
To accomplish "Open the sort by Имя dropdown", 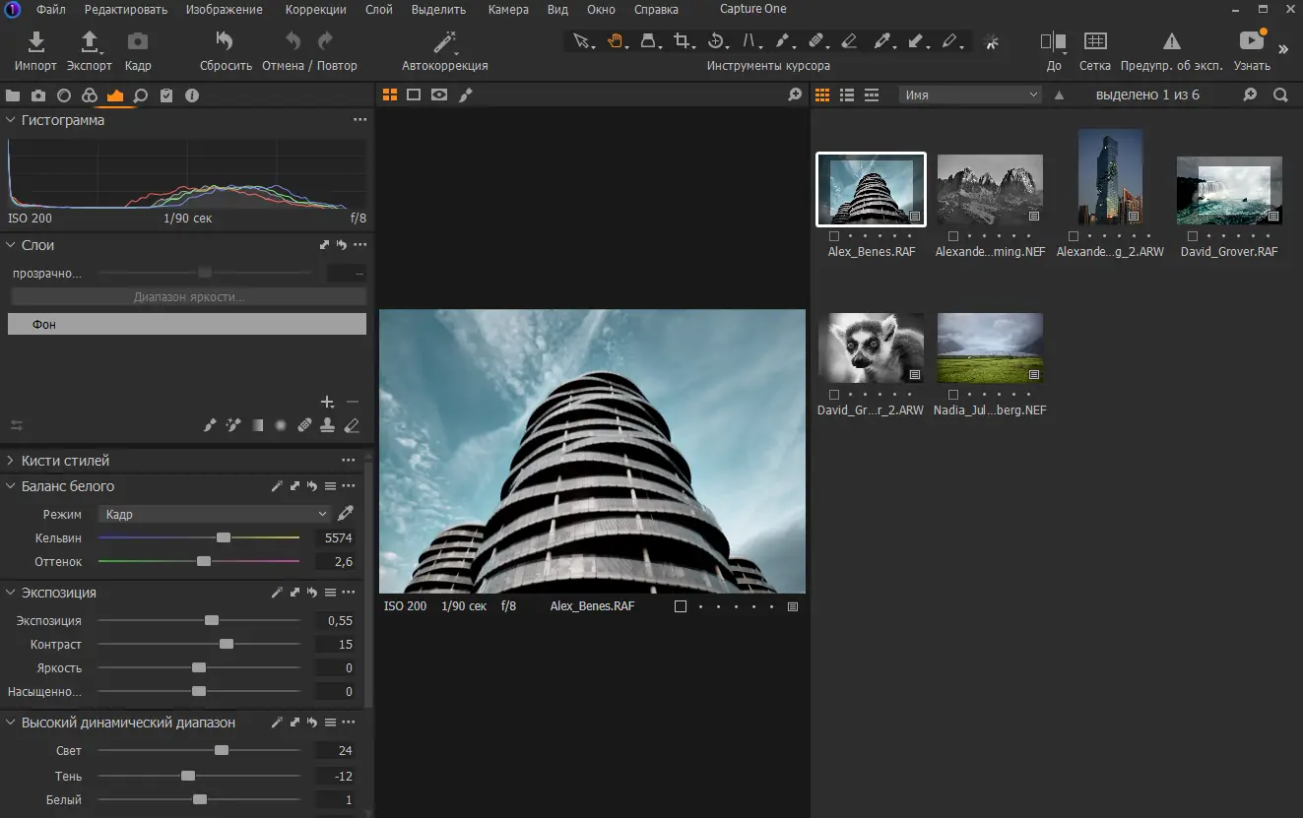I will pyautogui.click(x=969, y=95).
